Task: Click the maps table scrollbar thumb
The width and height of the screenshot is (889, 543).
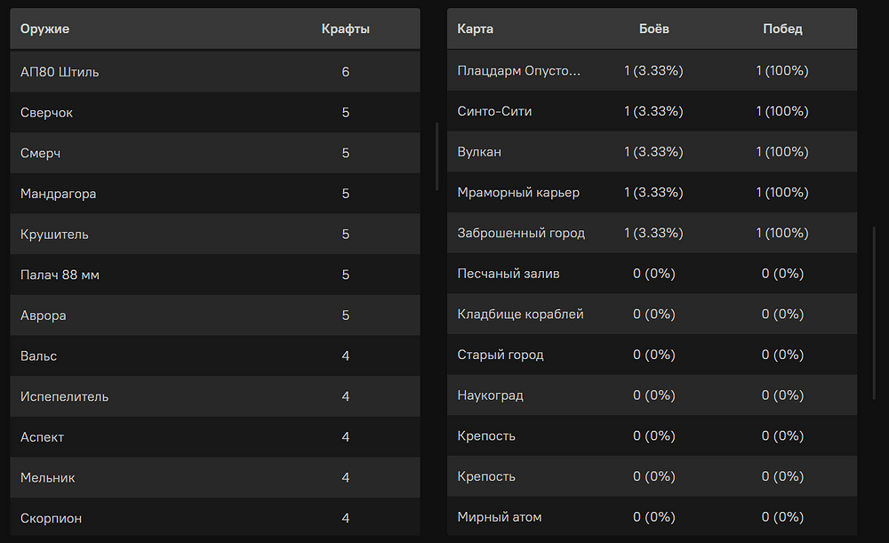Action: (x=874, y=314)
